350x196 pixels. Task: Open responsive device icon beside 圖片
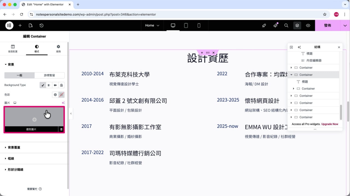click(x=15, y=103)
